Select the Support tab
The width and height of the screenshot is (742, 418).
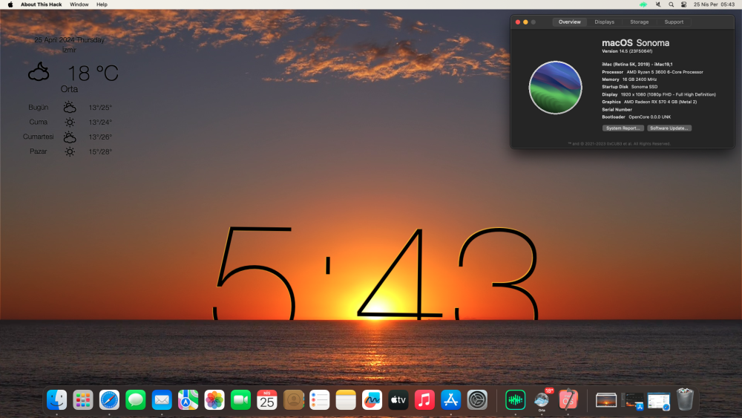tap(674, 22)
